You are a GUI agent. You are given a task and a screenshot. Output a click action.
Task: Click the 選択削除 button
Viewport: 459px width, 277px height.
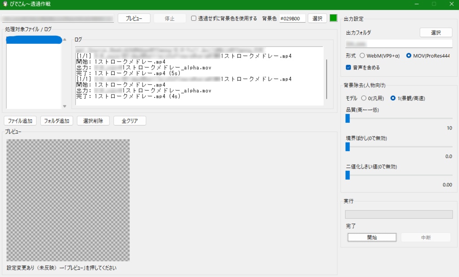(x=93, y=121)
